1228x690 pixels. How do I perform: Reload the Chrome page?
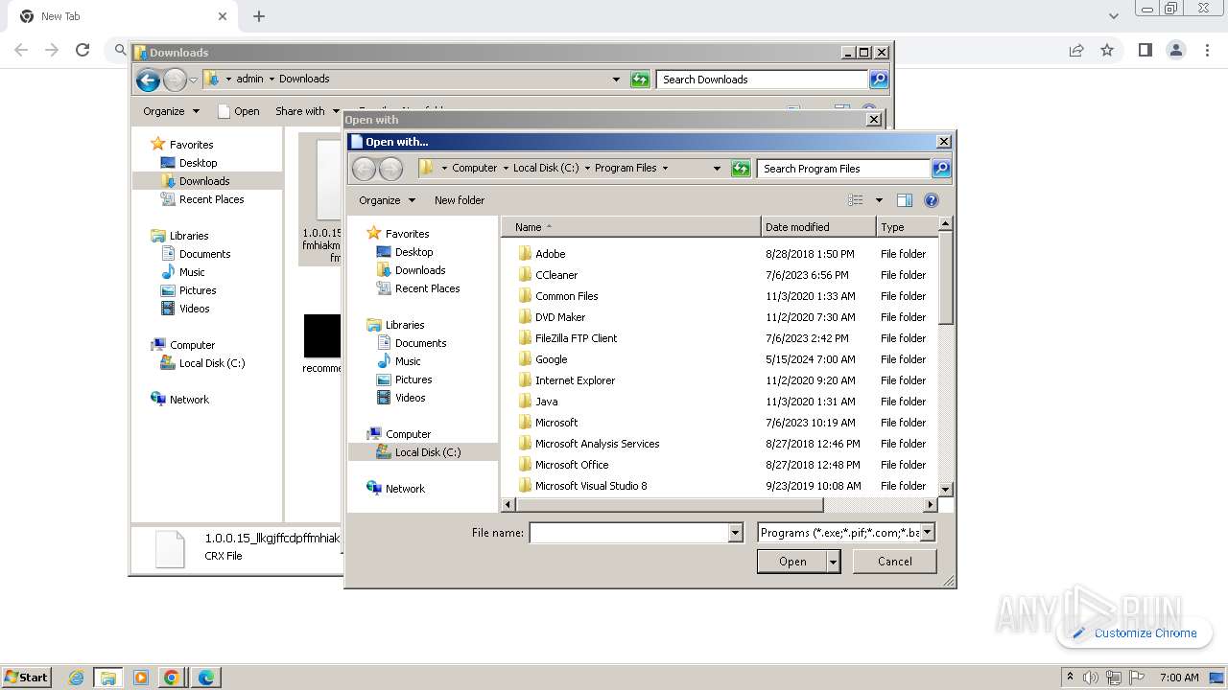coord(83,50)
